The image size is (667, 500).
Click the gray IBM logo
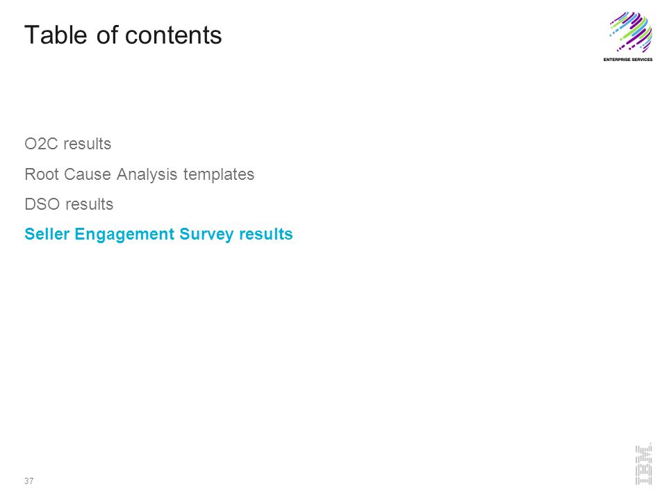click(x=643, y=464)
